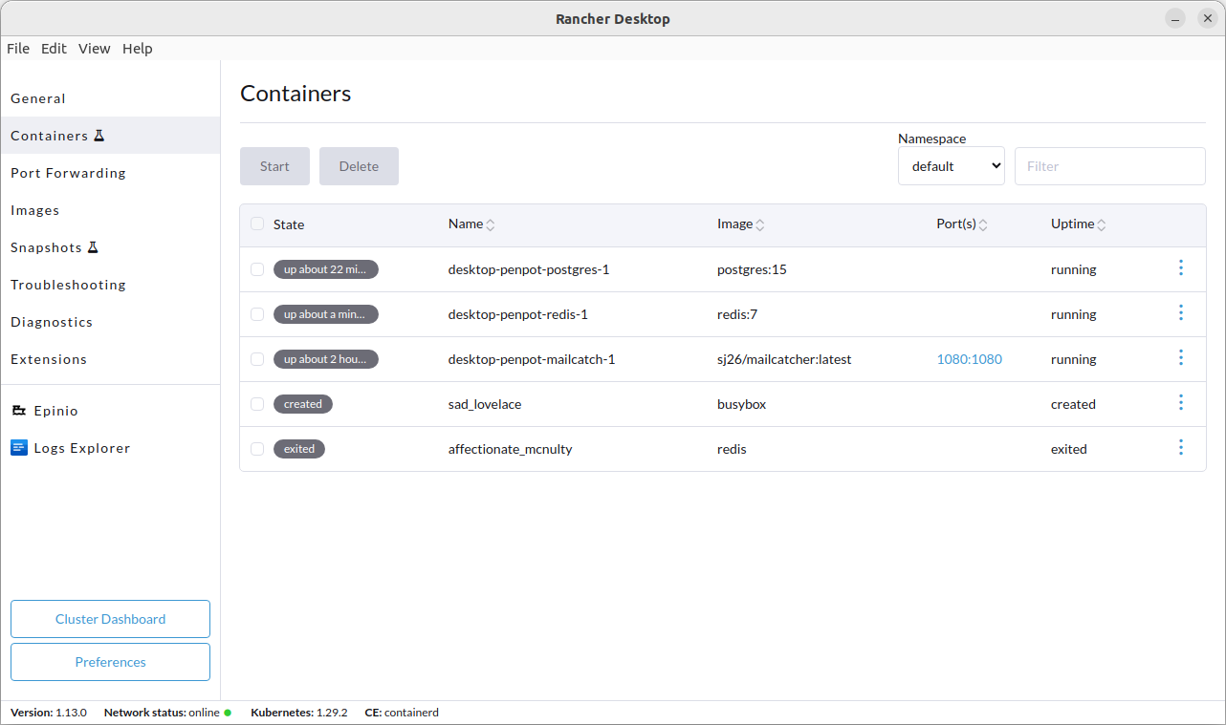This screenshot has width=1226, height=725.
Task: Sort table by Port(s) column arrows
Action: (983, 225)
